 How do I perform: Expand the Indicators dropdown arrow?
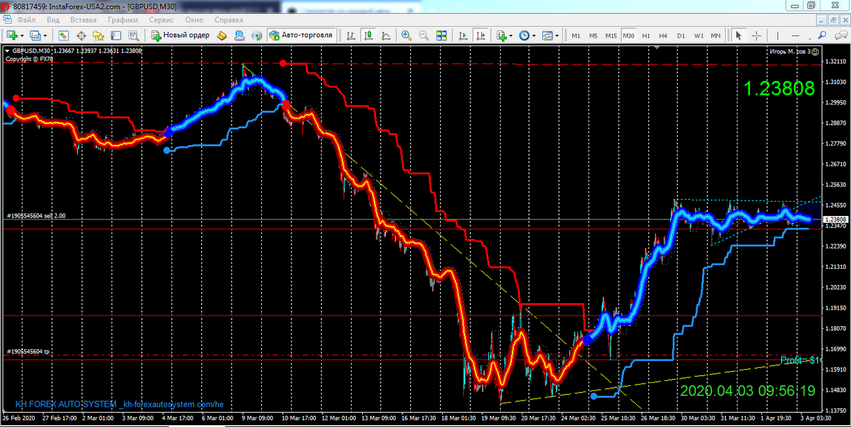coord(511,36)
